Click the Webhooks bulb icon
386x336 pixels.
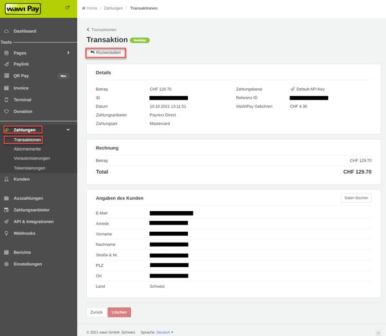6,233
